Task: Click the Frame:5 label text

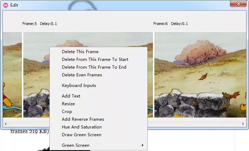Action: point(29,24)
